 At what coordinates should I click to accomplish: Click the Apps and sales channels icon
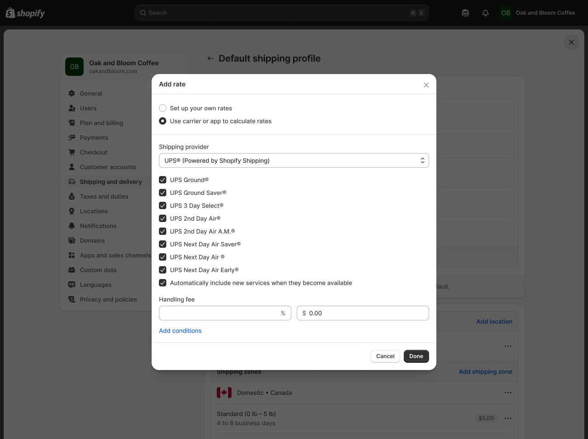click(72, 255)
